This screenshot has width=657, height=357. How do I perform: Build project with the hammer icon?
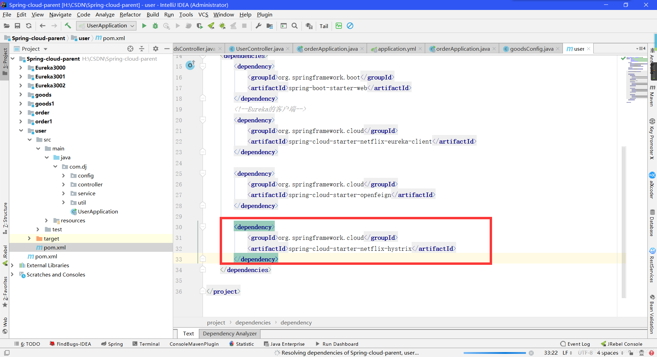[x=68, y=26]
